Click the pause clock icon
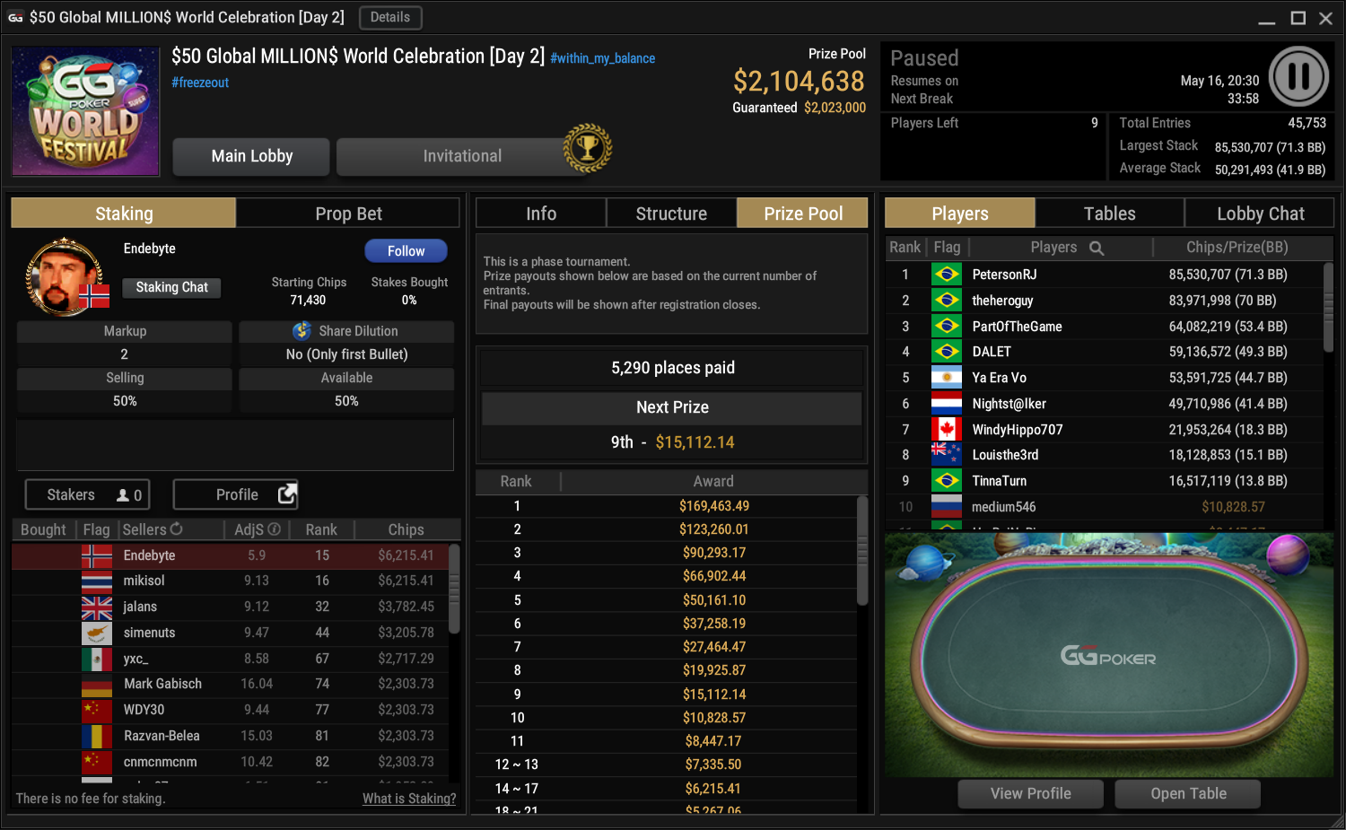 click(x=1298, y=76)
